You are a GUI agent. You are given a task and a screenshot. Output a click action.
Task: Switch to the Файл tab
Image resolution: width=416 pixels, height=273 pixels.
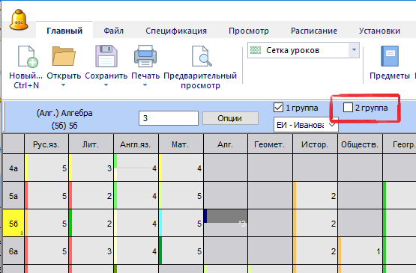[x=113, y=31]
